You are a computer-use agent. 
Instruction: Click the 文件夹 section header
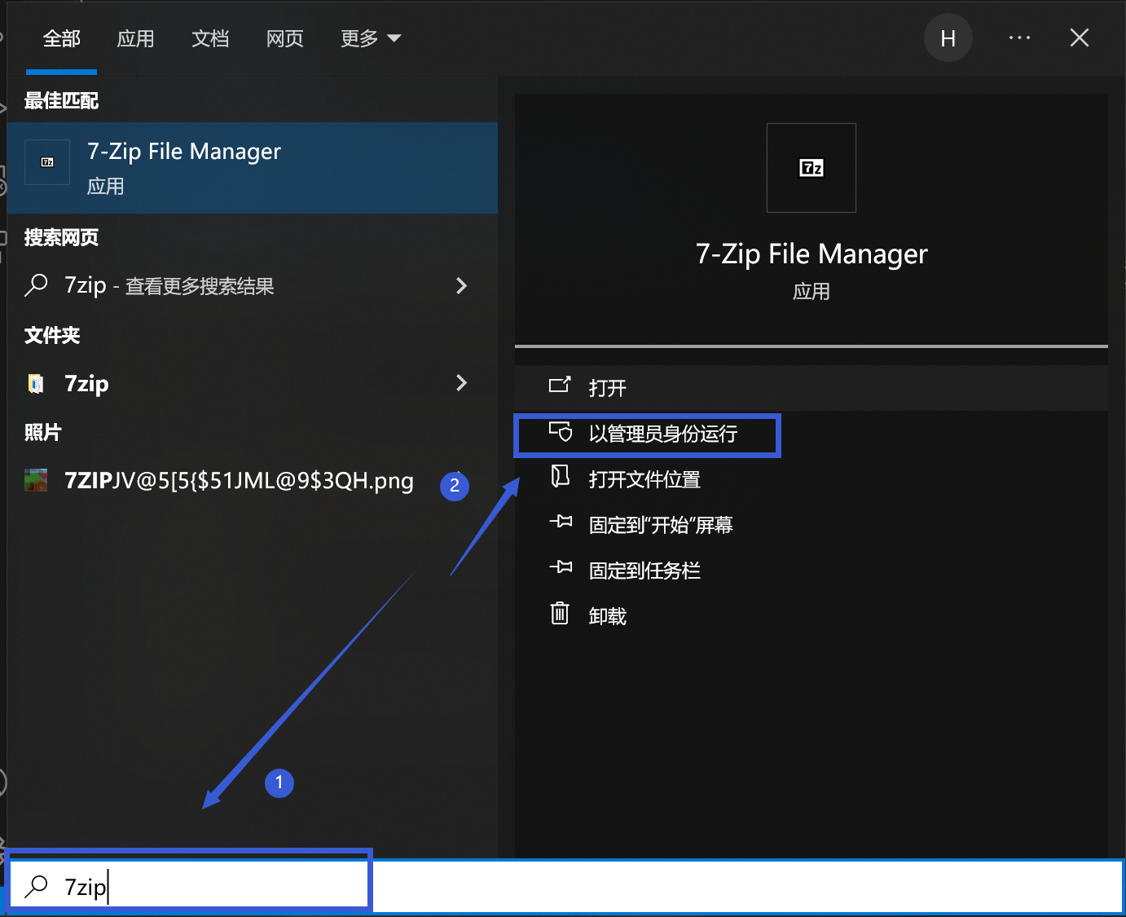52,336
